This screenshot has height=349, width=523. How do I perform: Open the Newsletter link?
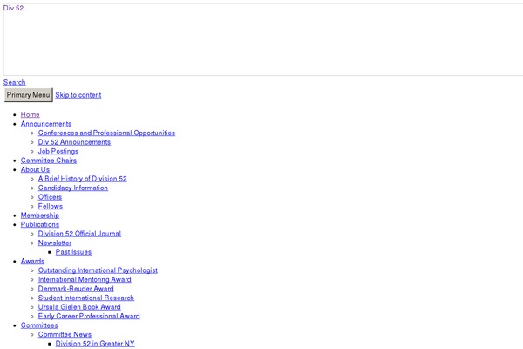pos(55,243)
